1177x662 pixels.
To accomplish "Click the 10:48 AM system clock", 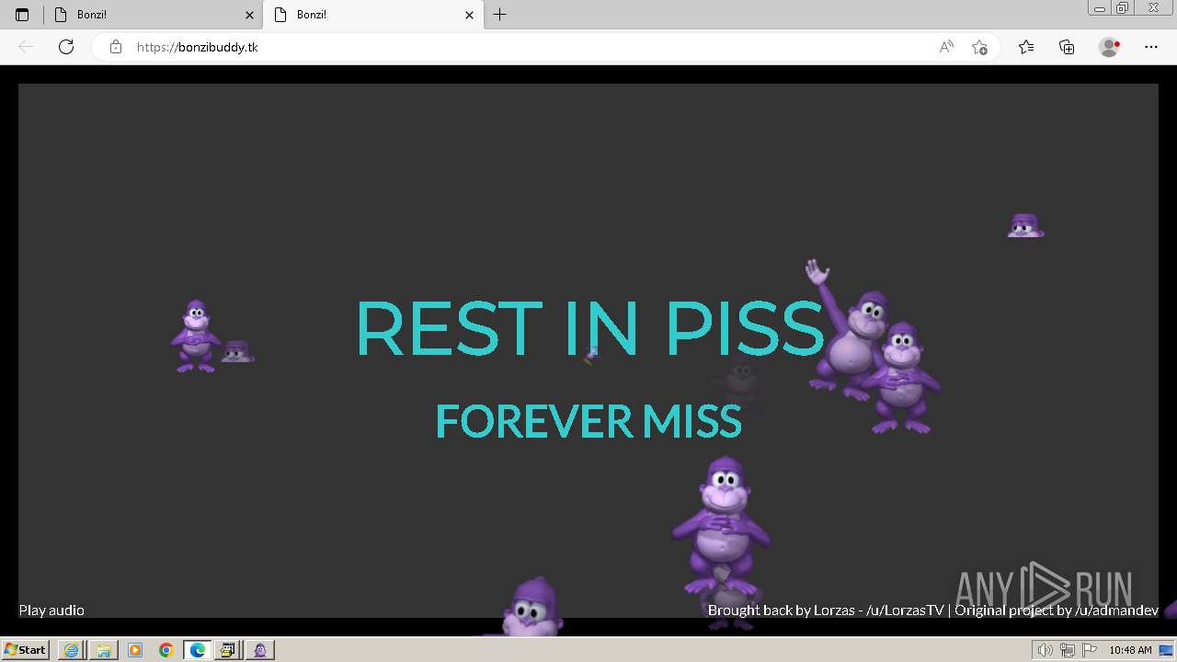I will coord(1130,650).
